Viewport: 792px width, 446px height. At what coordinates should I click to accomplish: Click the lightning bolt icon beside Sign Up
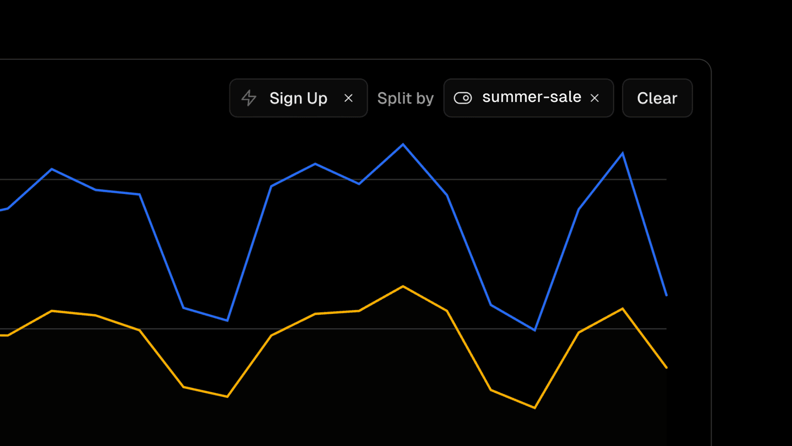[x=249, y=98]
